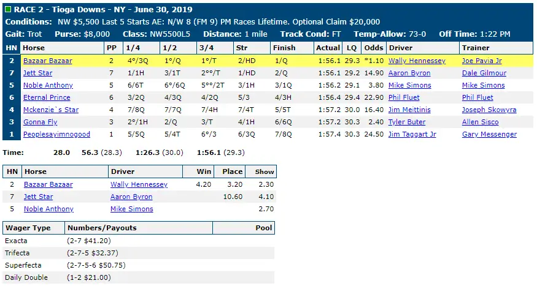This screenshot has height=286, width=537.
Task: Click Aaron Byron in the payouts table
Action: (131, 197)
